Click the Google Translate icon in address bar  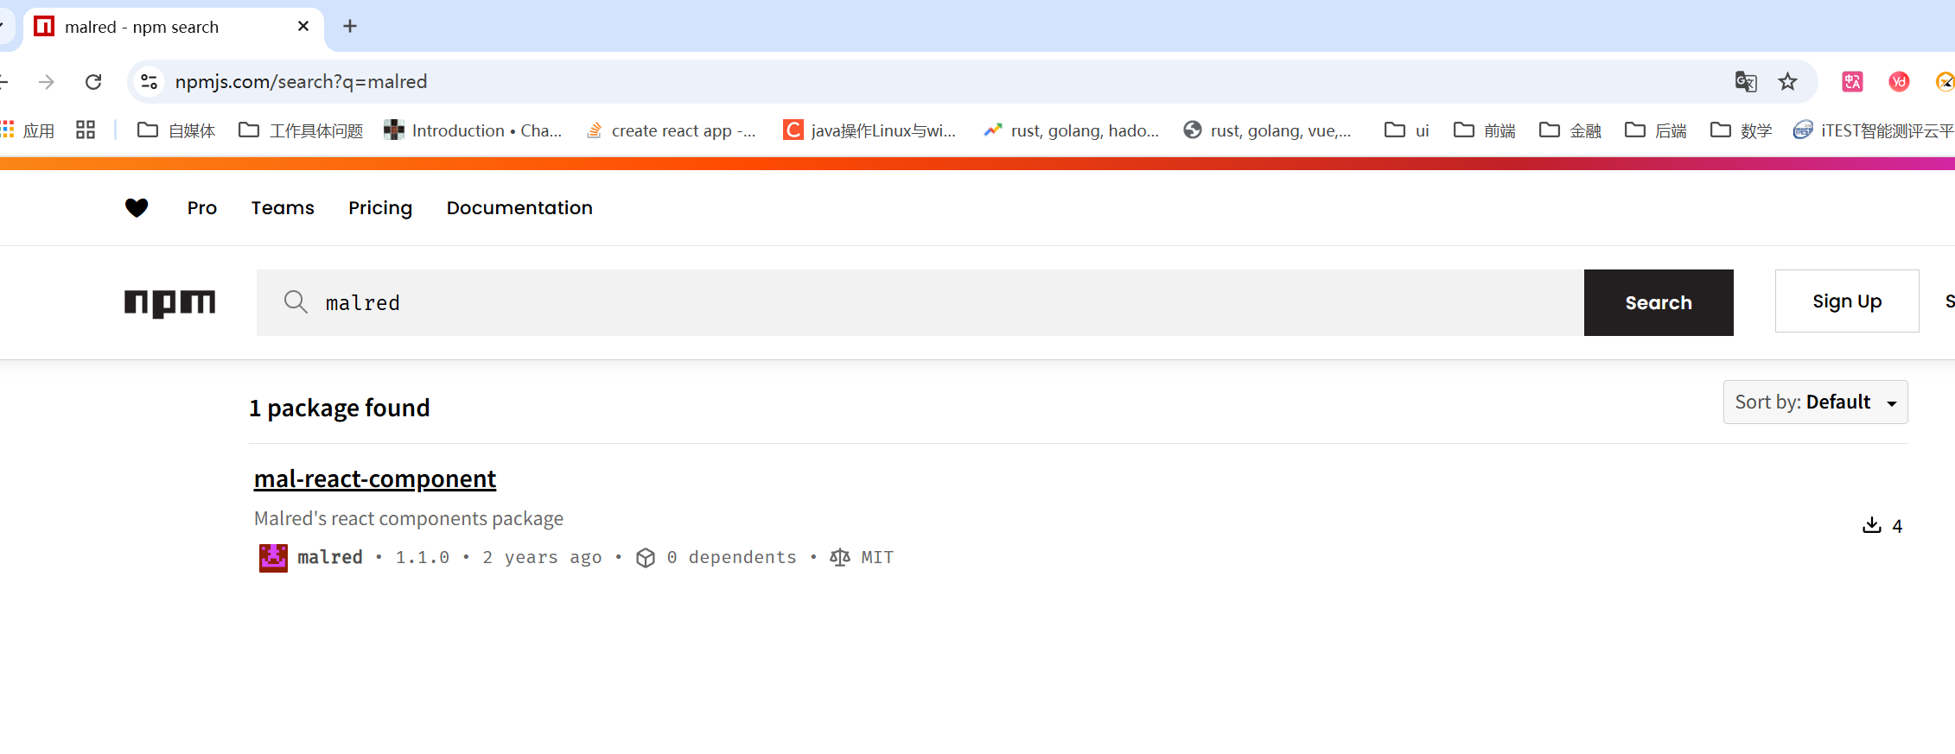(x=1746, y=82)
